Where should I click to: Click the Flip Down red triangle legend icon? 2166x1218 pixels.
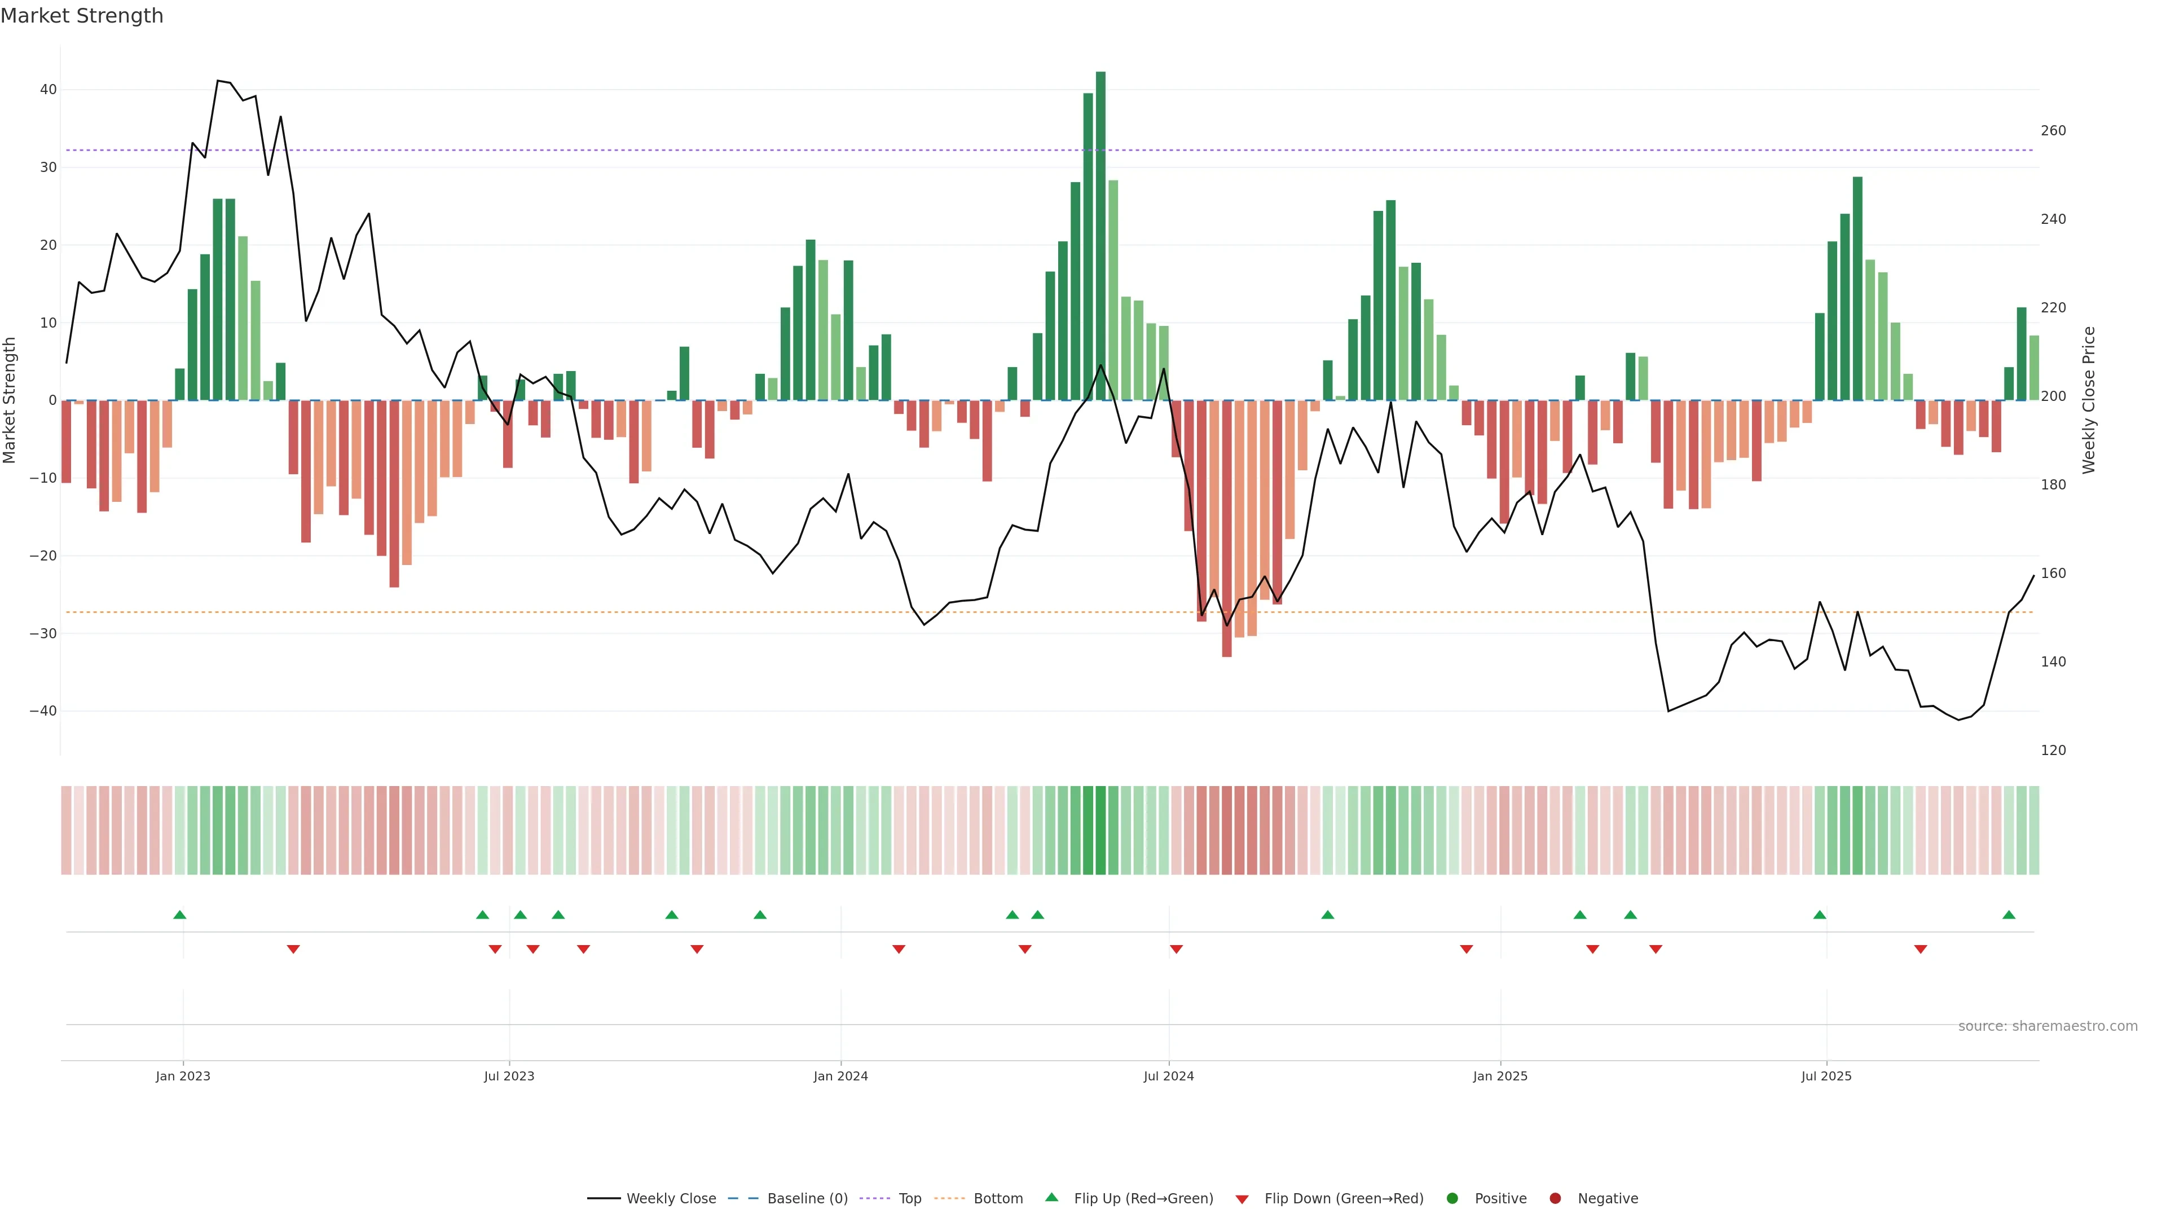[x=1242, y=1199]
